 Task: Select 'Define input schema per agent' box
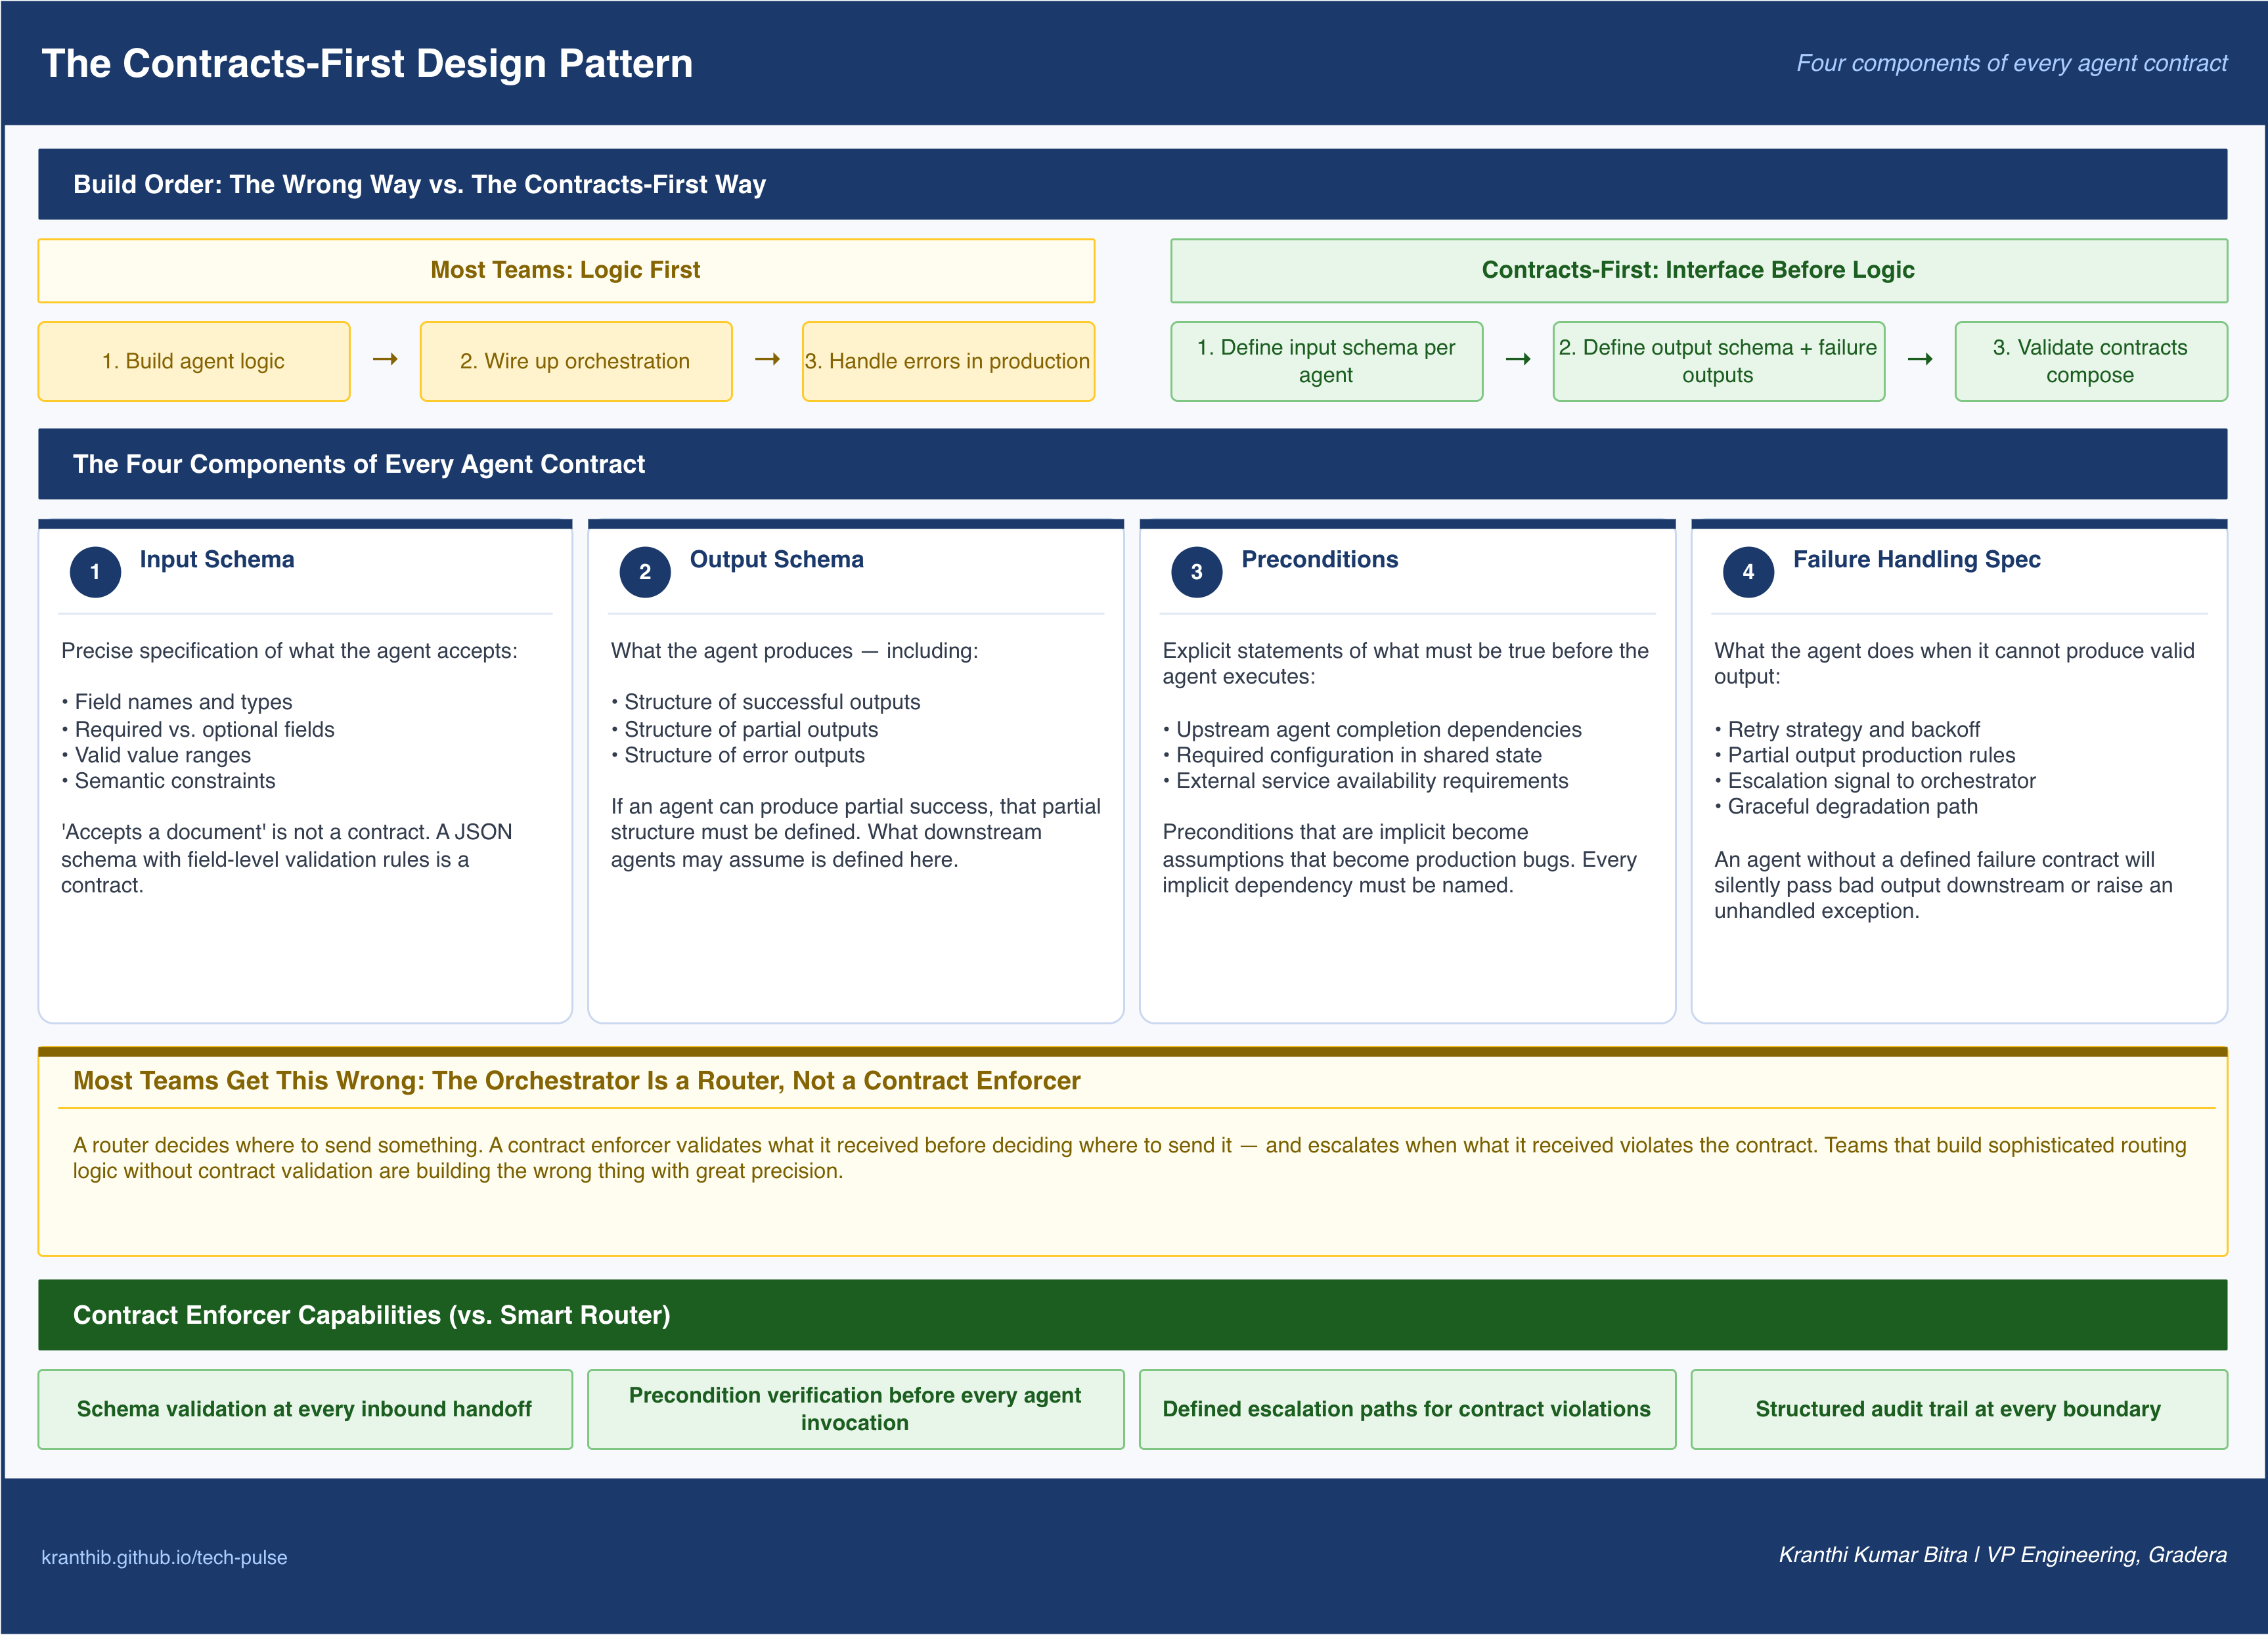point(1326,361)
